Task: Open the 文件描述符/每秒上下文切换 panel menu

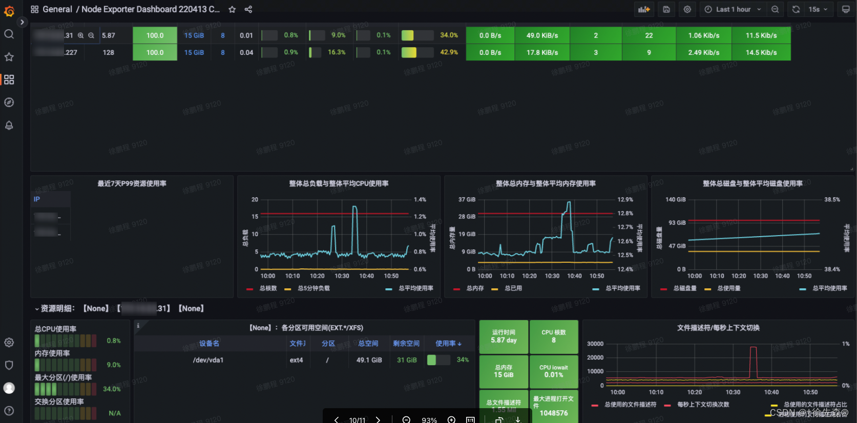Action: (718, 328)
